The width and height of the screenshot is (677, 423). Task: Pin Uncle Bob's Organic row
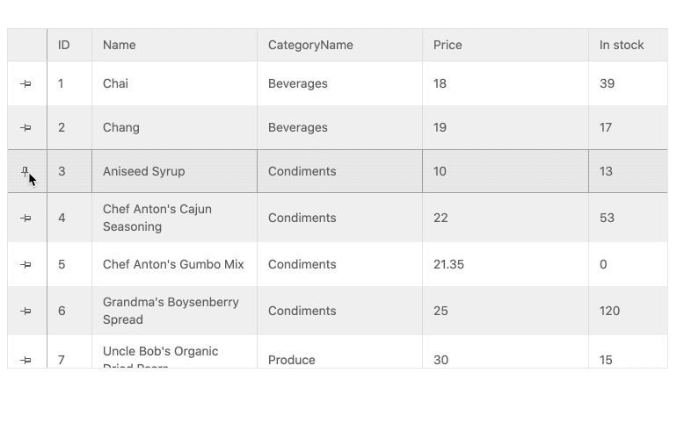click(25, 360)
